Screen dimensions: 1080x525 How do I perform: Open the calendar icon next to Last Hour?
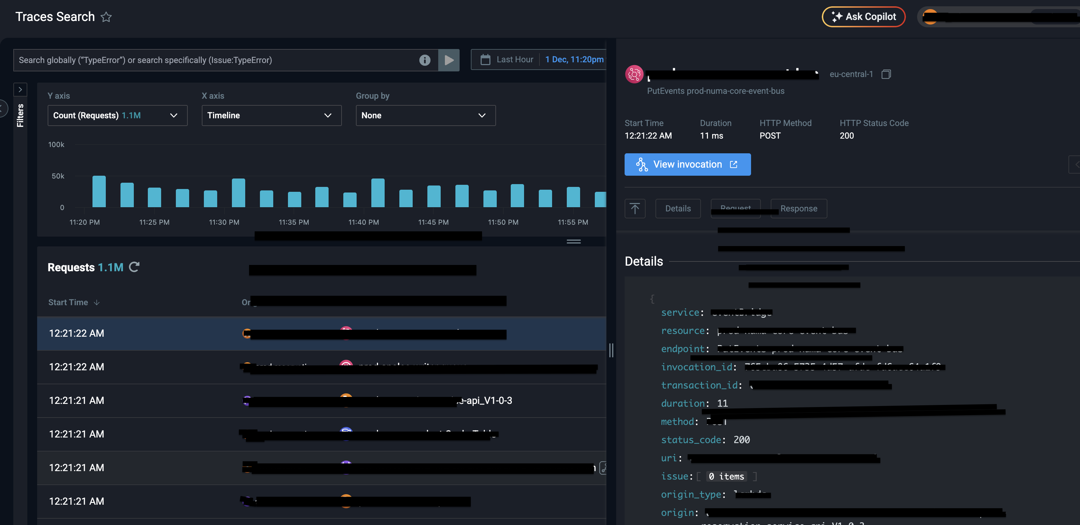pos(485,59)
